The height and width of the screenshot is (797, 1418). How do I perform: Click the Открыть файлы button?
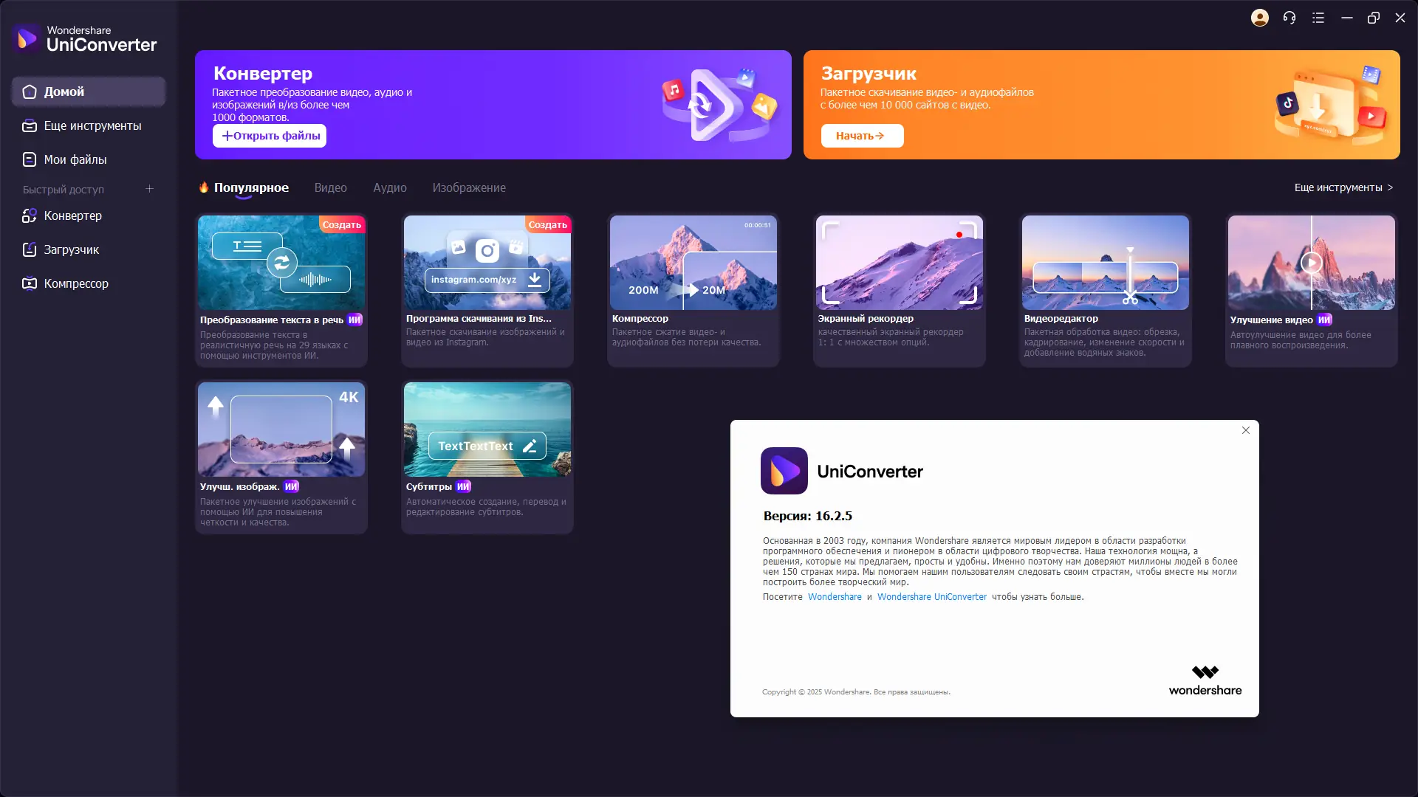(270, 136)
